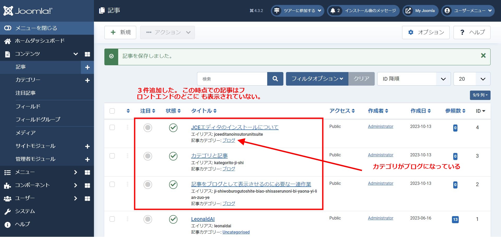
Task: Run search with the magnifier icon
Action: point(275,79)
